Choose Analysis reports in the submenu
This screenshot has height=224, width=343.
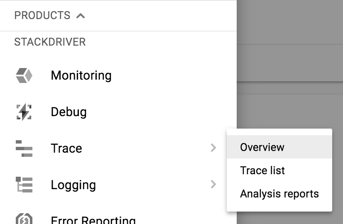click(x=279, y=194)
